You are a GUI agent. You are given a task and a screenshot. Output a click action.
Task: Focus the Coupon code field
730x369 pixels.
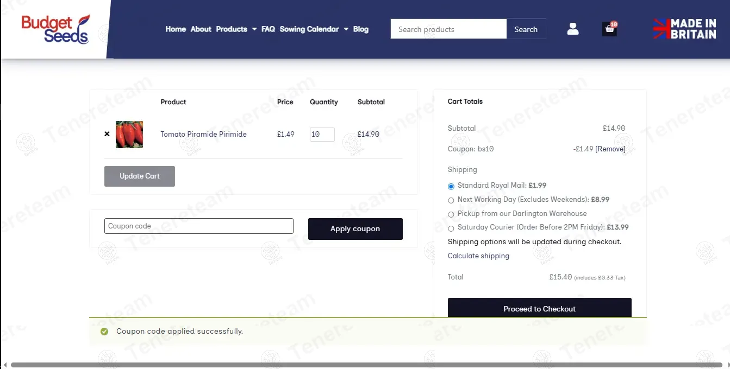tap(198, 226)
